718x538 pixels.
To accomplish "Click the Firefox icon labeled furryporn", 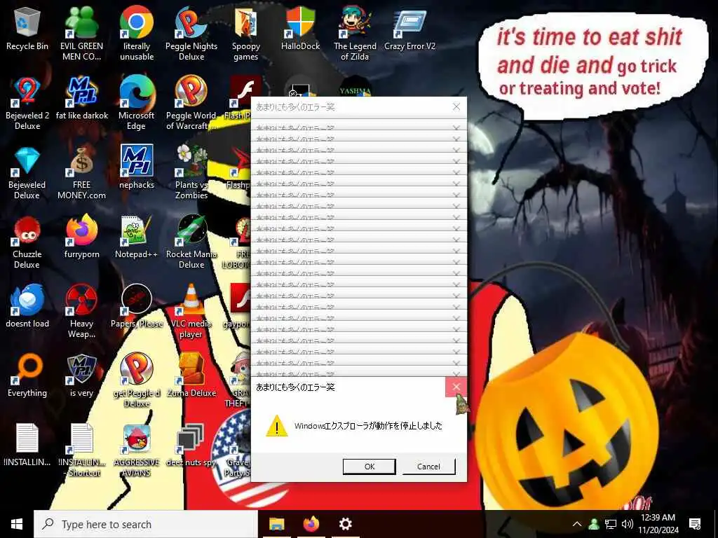I will 81,237.
